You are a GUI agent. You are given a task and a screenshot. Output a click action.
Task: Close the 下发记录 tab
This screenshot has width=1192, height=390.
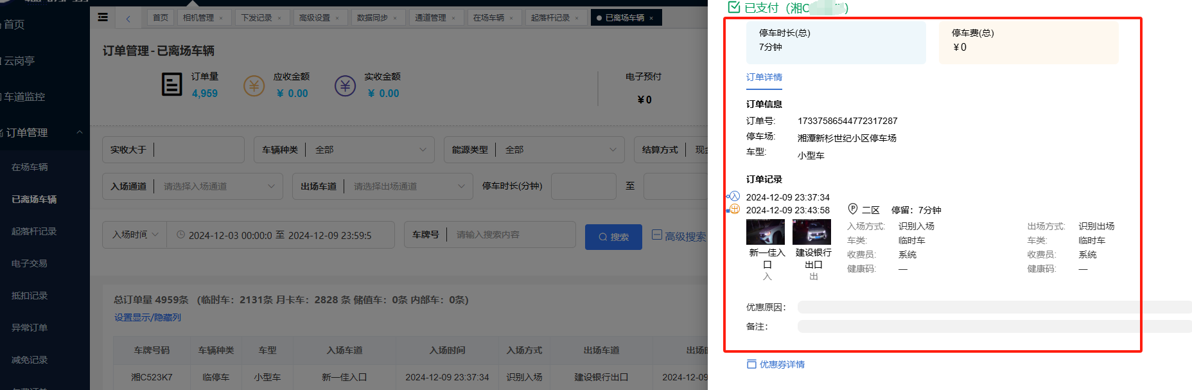click(279, 19)
